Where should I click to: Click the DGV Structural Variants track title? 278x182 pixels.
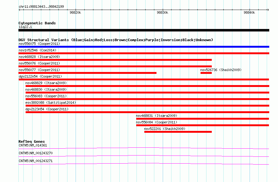tap(116, 40)
